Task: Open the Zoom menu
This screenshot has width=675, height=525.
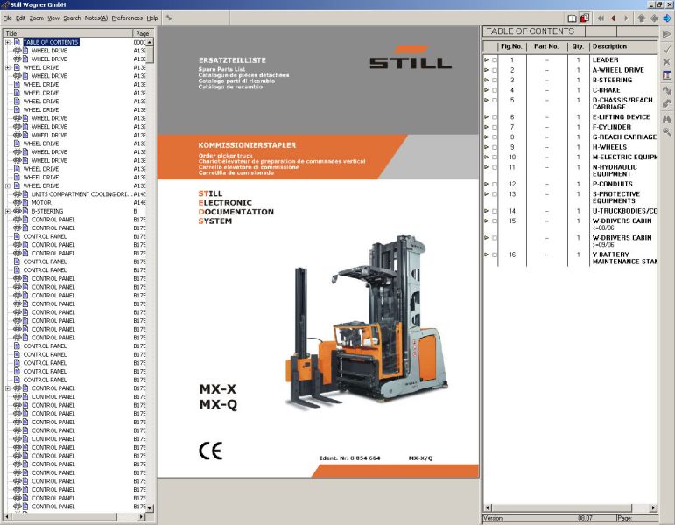Action: (x=36, y=17)
